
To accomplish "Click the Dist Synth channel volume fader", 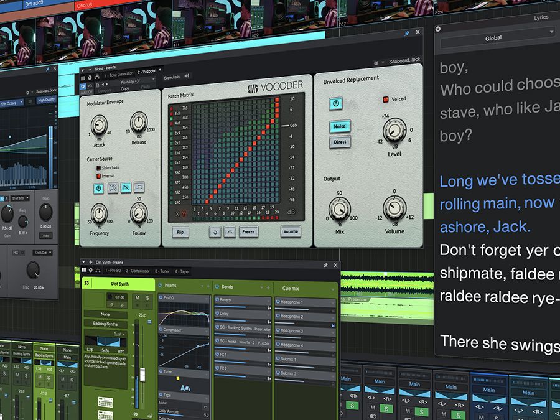I will coord(142,375).
